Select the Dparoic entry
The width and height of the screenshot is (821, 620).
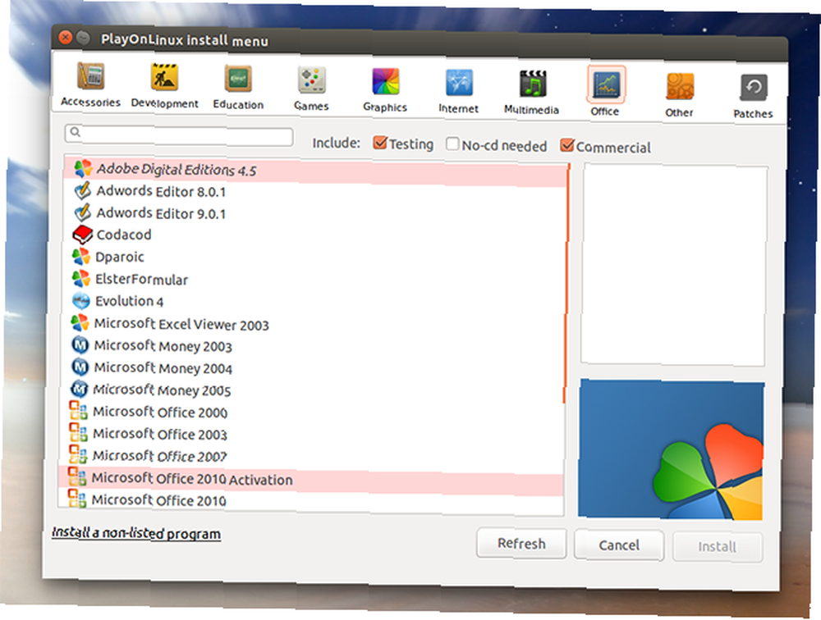316,260
